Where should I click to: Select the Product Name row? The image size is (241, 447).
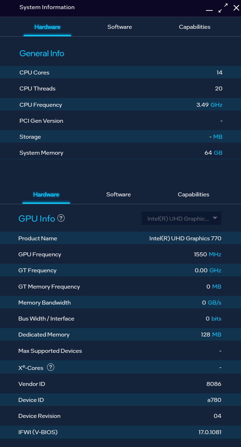120,238
